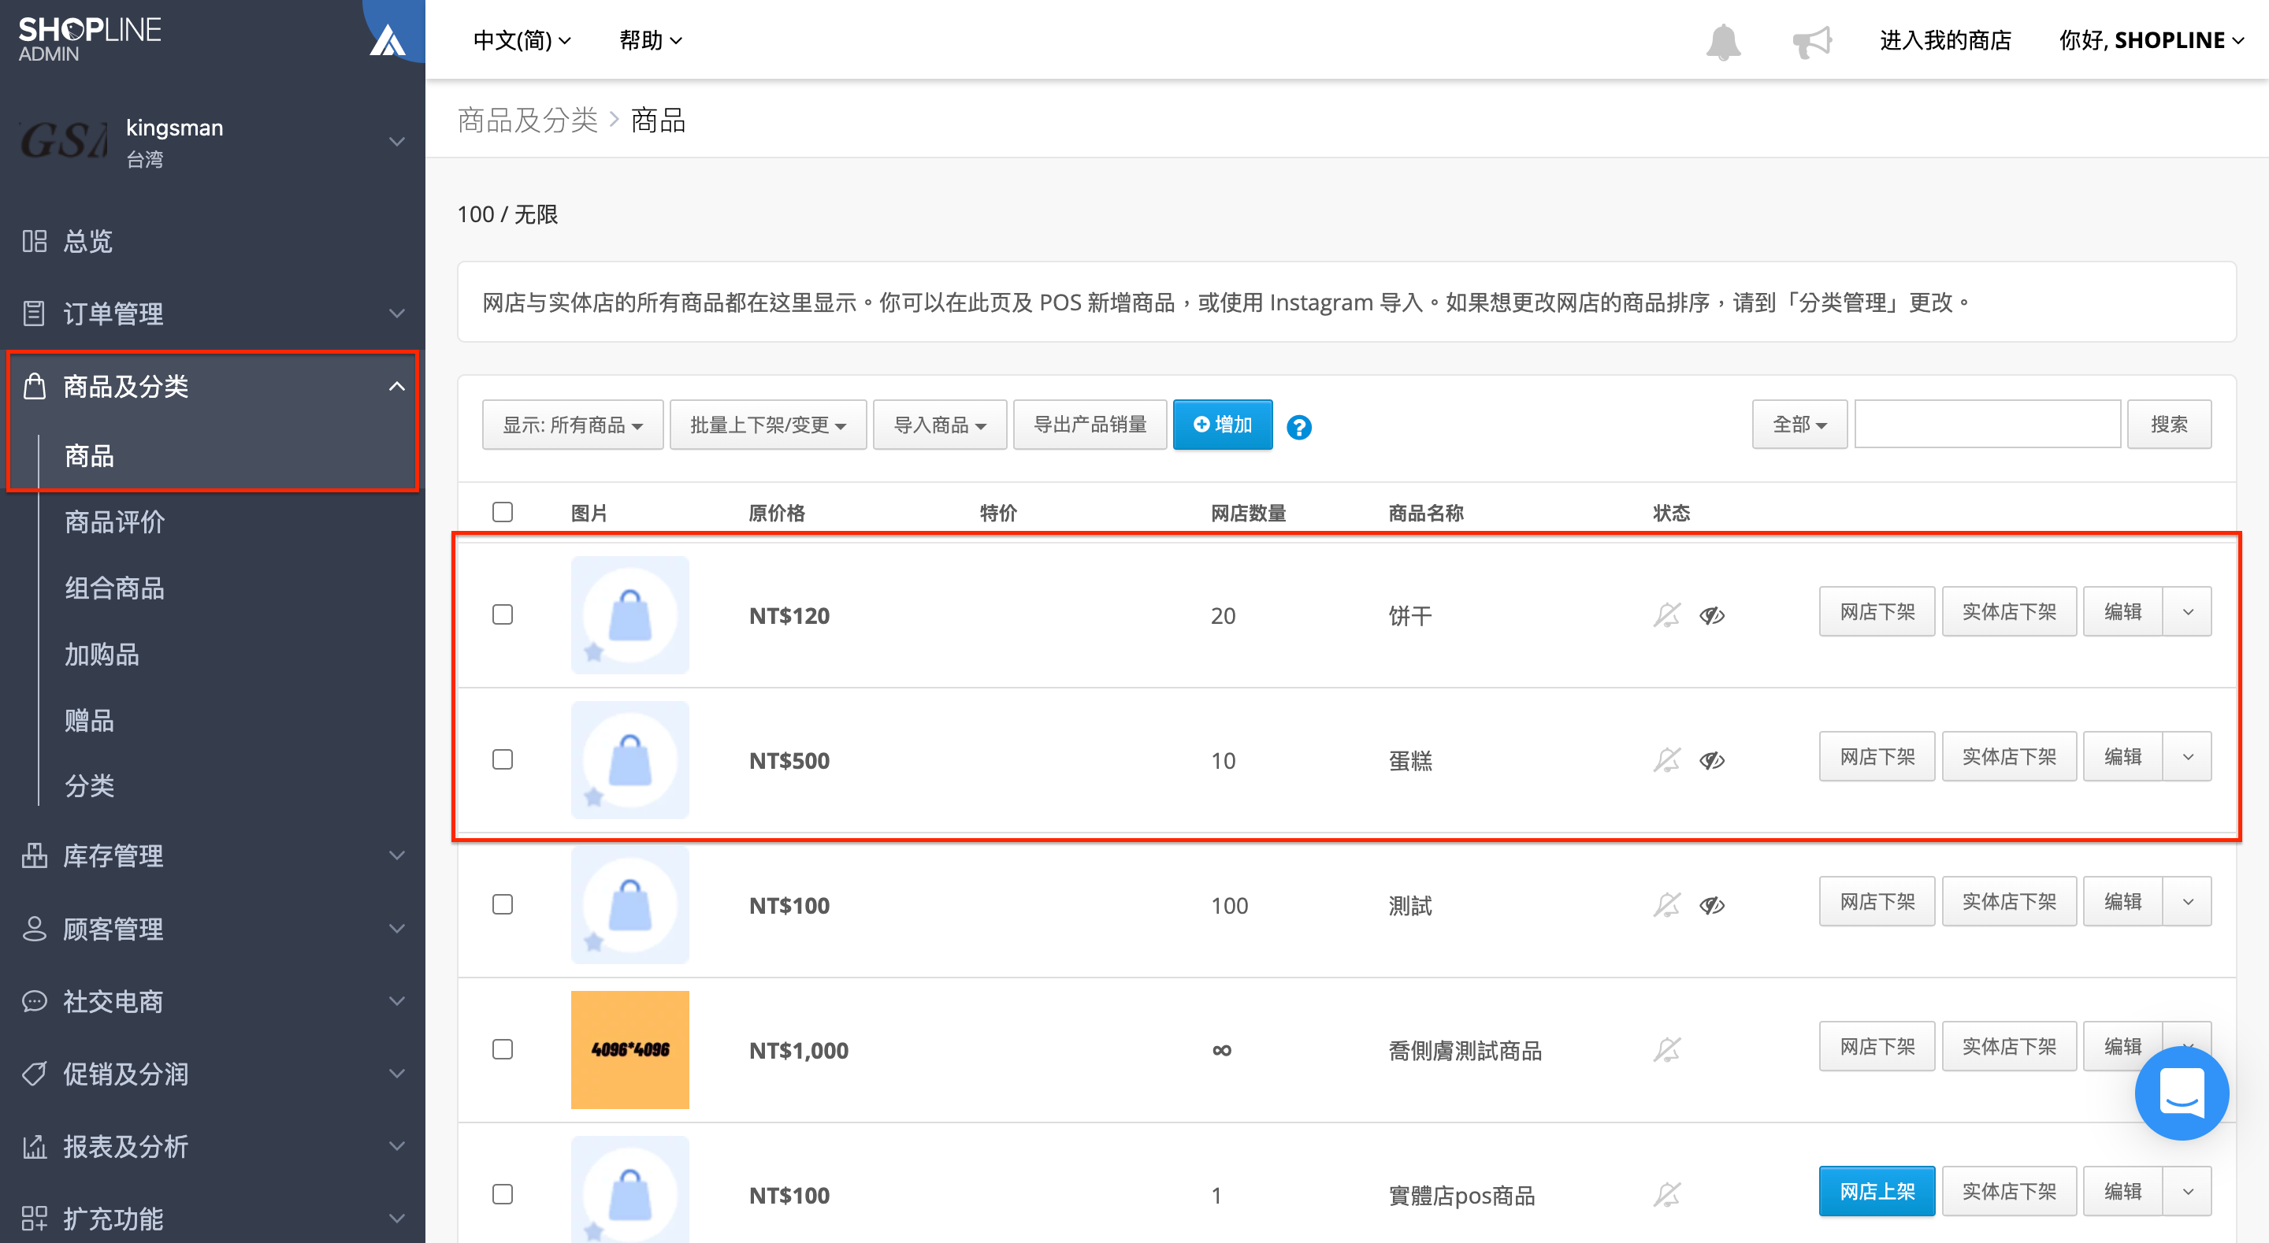Click the blue 增加 add product button
This screenshot has width=2269, height=1243.
[1222, 425]
